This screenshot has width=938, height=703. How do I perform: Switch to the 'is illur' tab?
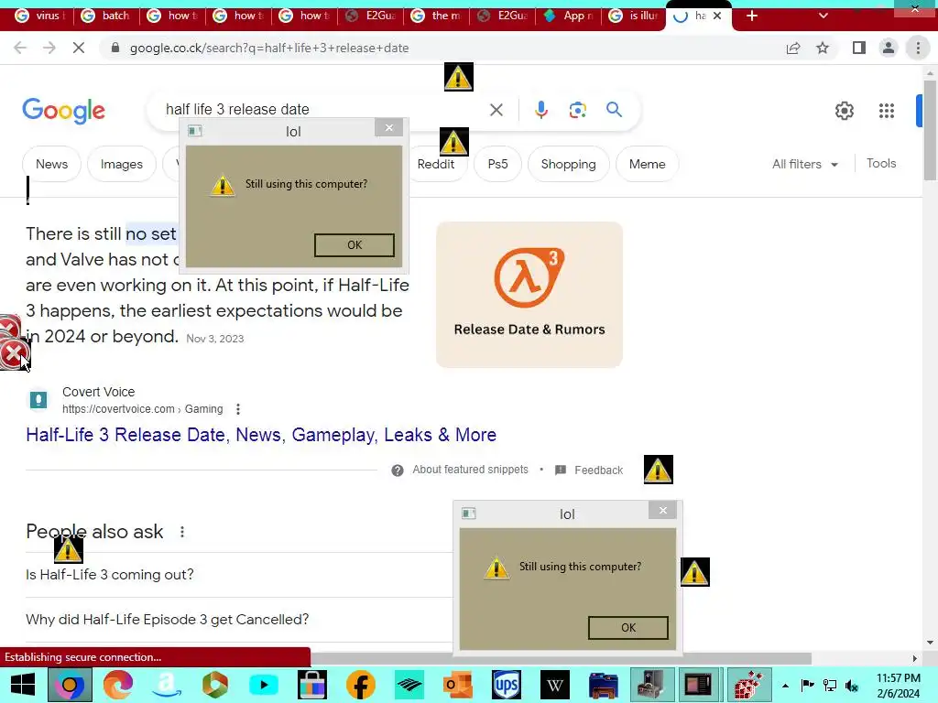(x=634, y=16)
